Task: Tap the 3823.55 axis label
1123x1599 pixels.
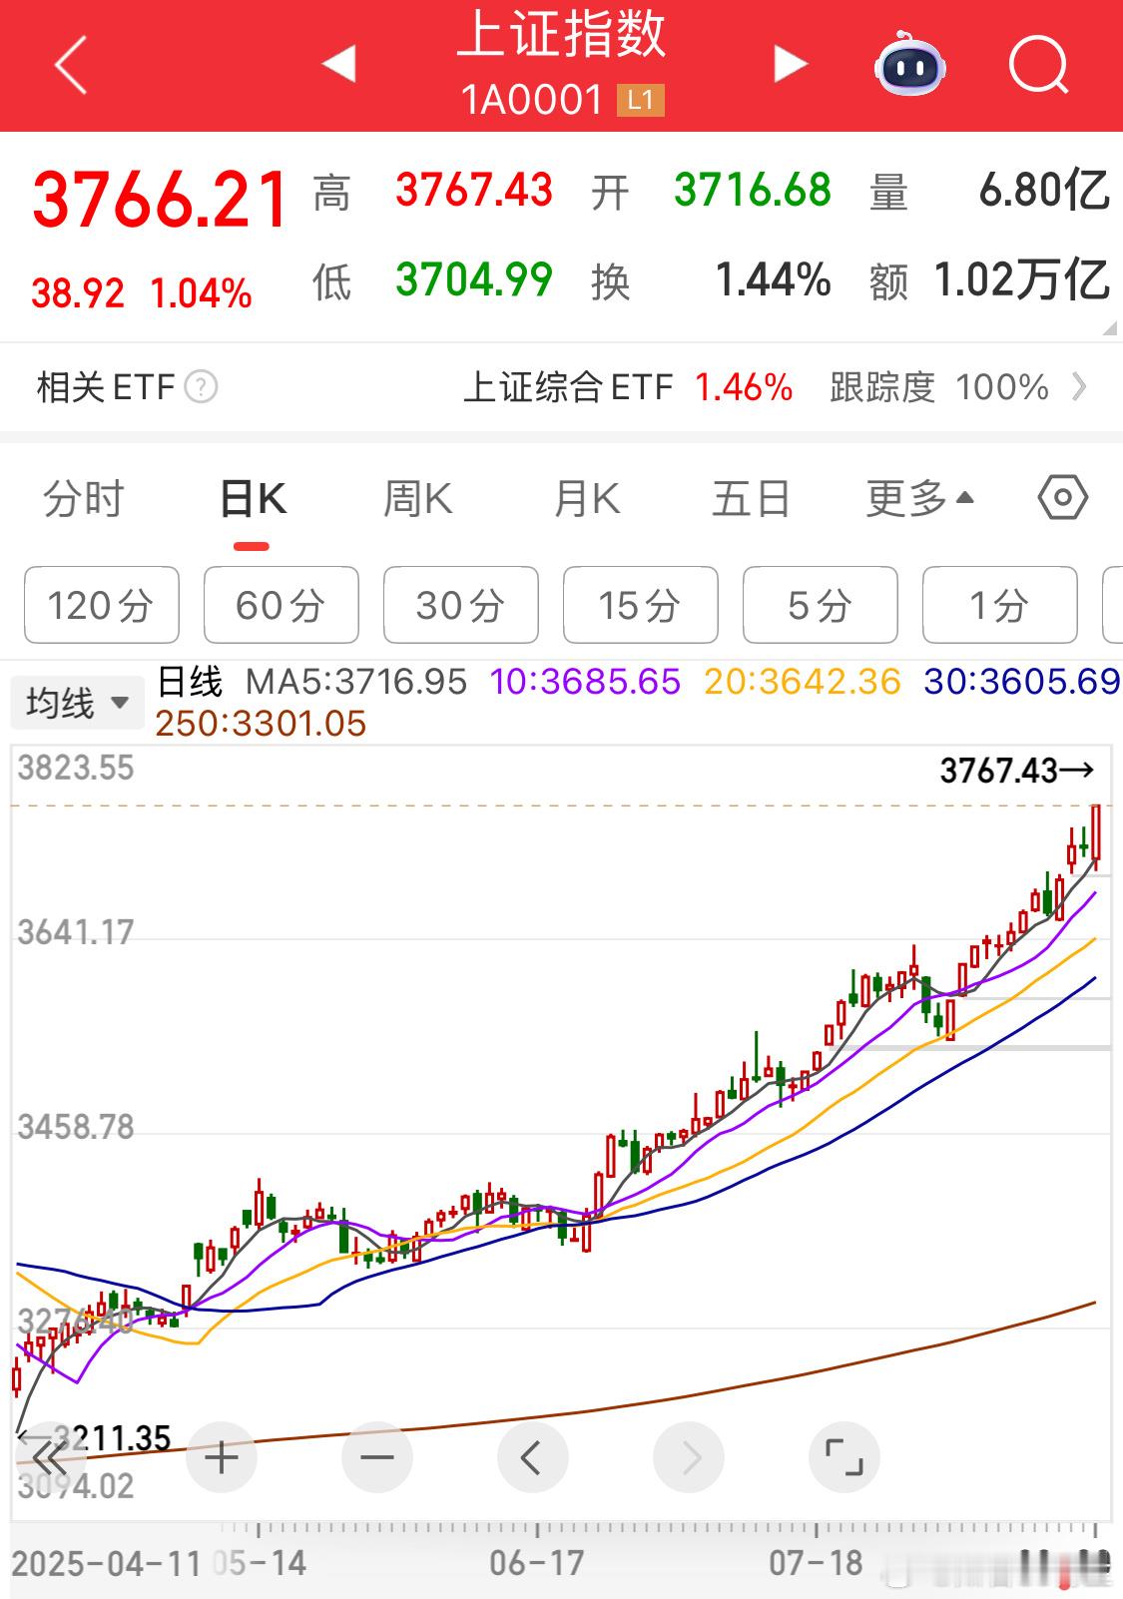Action: coord(76,768)
